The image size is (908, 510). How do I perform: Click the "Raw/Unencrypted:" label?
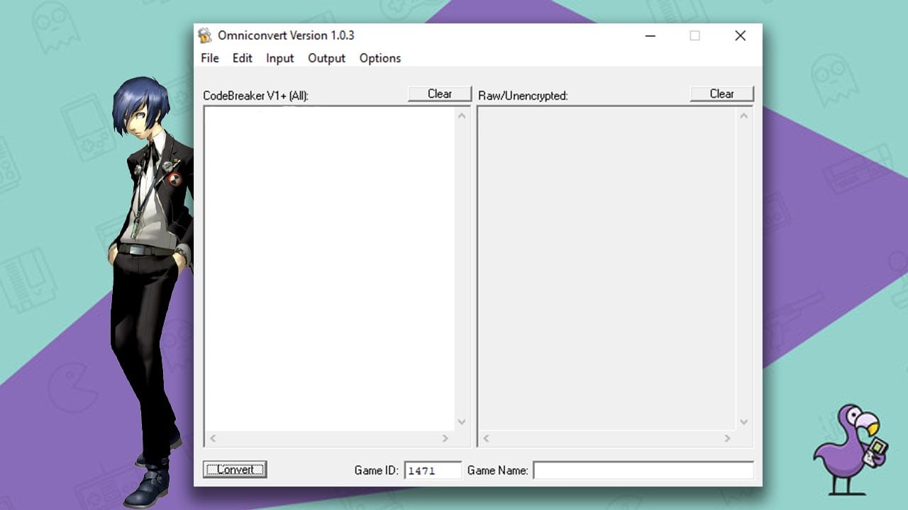[524, 96]
